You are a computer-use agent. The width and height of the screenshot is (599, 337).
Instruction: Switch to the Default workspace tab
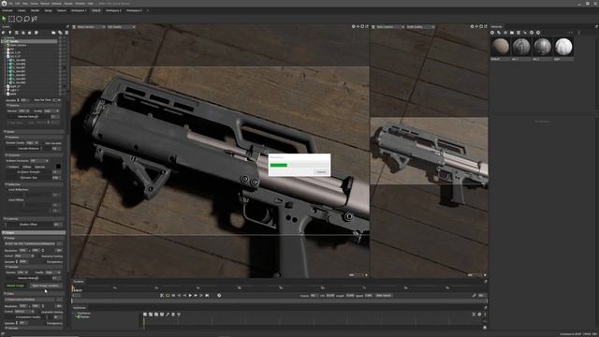pyautogui.click(x=95, y=10)
